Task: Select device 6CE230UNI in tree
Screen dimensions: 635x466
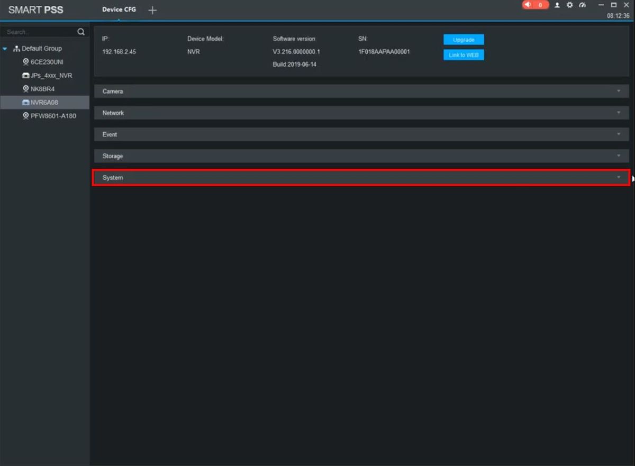Action: pyautogui.click(x=47, y=62)
